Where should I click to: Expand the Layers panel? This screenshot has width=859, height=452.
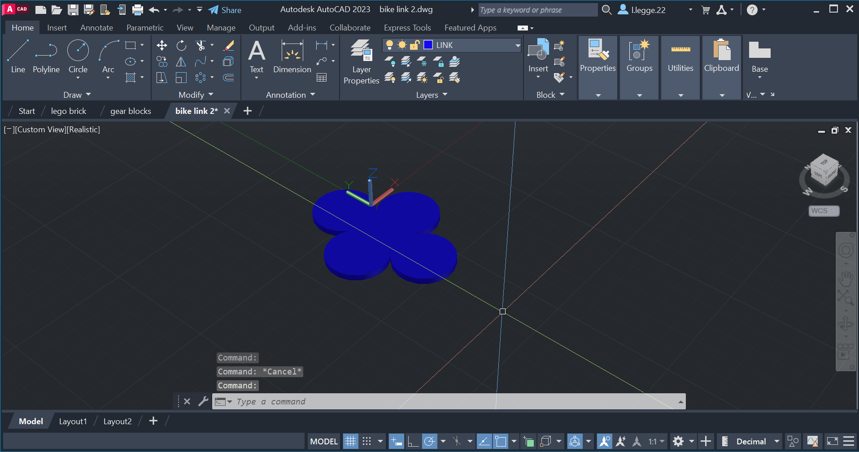click(432, 95)
